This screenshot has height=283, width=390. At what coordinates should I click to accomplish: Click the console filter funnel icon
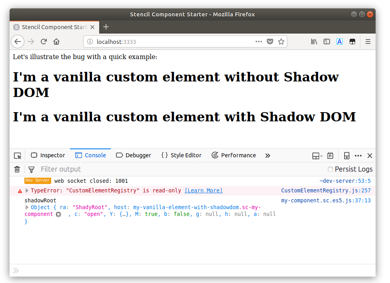[x=31, y=169]
